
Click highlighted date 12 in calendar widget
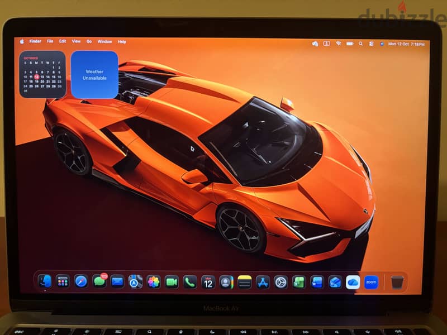click(x=36, y=77)
